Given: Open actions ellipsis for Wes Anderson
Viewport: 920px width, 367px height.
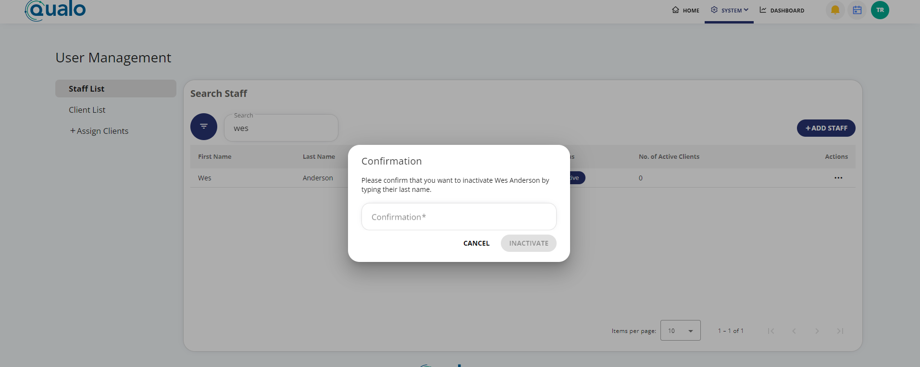Looking at the screenshot, I should pyautogui.click(x=838, y=178).
